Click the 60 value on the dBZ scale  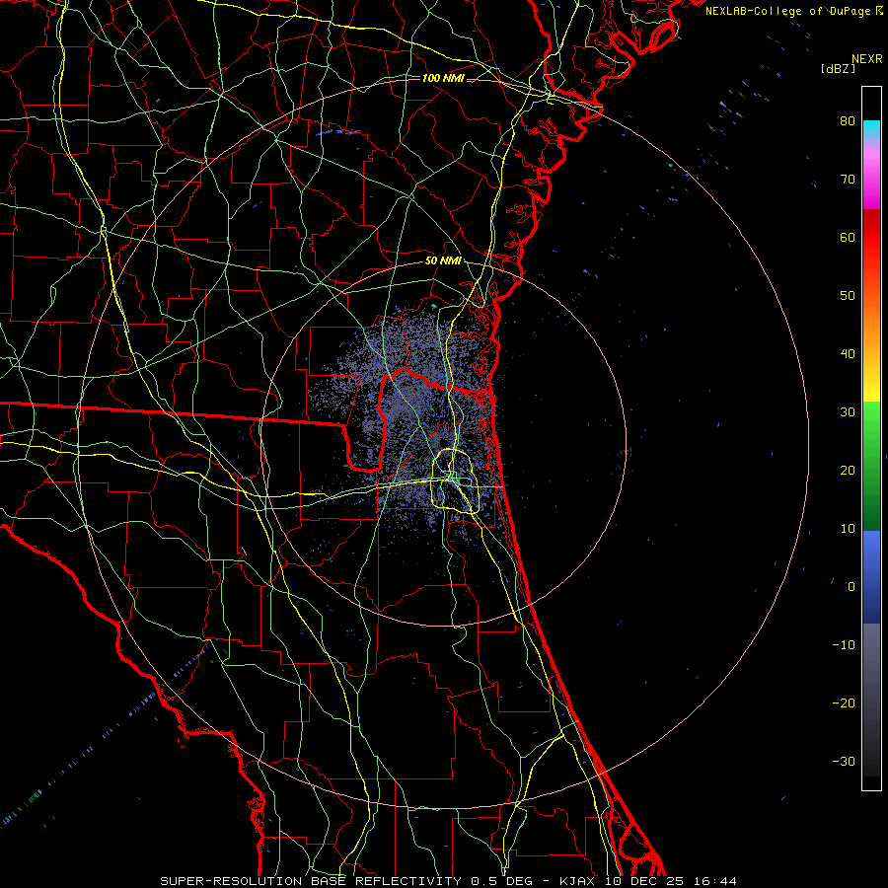point(848,237)
